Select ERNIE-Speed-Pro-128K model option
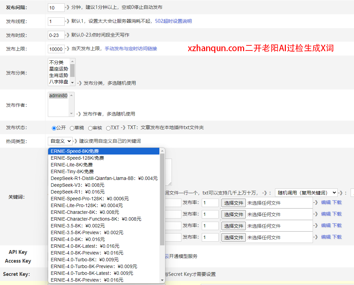This screenshot has width=354, height=285. [104, 199]
